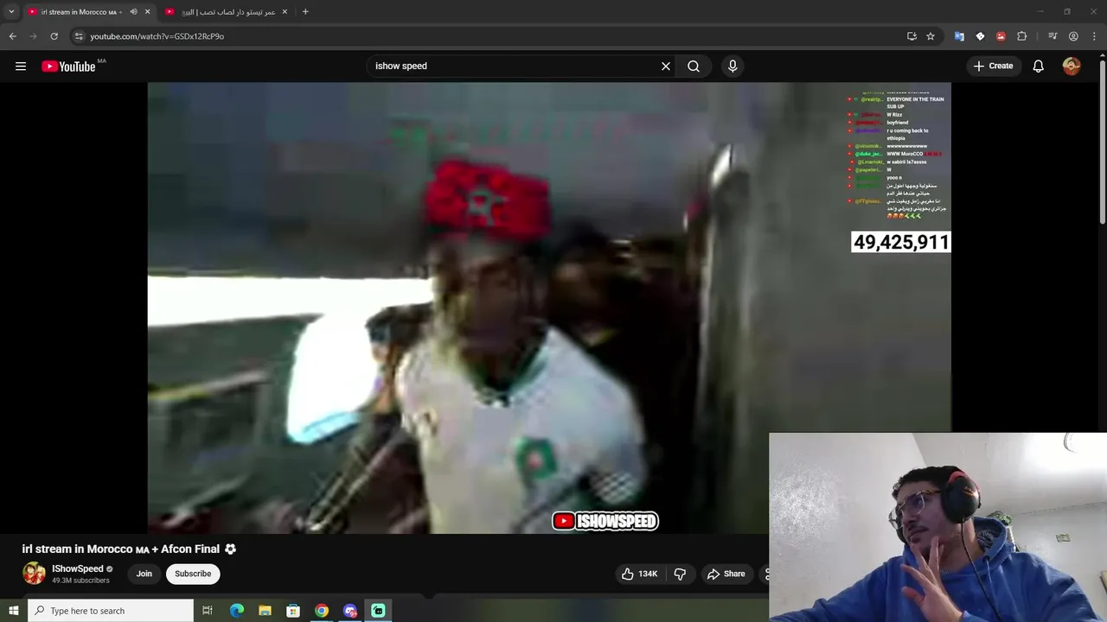Screen dimensions: 1107x622
Task: Open the green Streamlabs taskbar icon
Action: pyautogui.click(x=378, y=611)
